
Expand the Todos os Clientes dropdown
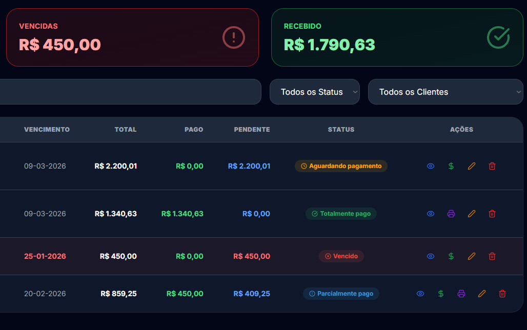(445, 92)
